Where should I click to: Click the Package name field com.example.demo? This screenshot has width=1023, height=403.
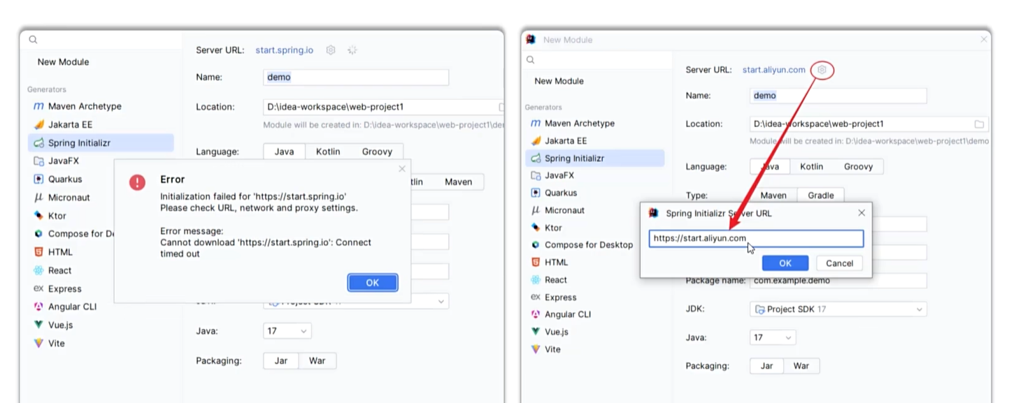click(x=838, y=281)
